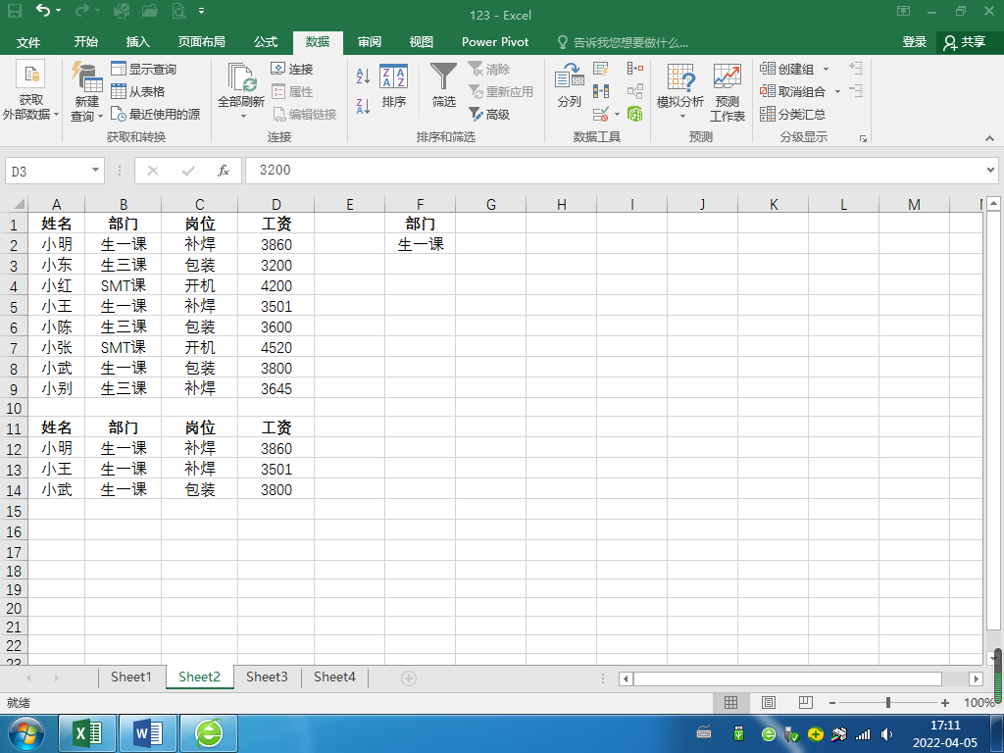Click From Table (从表格)
Viewport: 1004px width, 753px height.
(137, 91)
